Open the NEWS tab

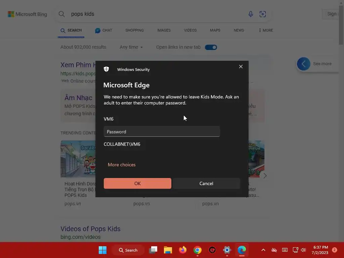pyautogui.click(x=239, y=30)
